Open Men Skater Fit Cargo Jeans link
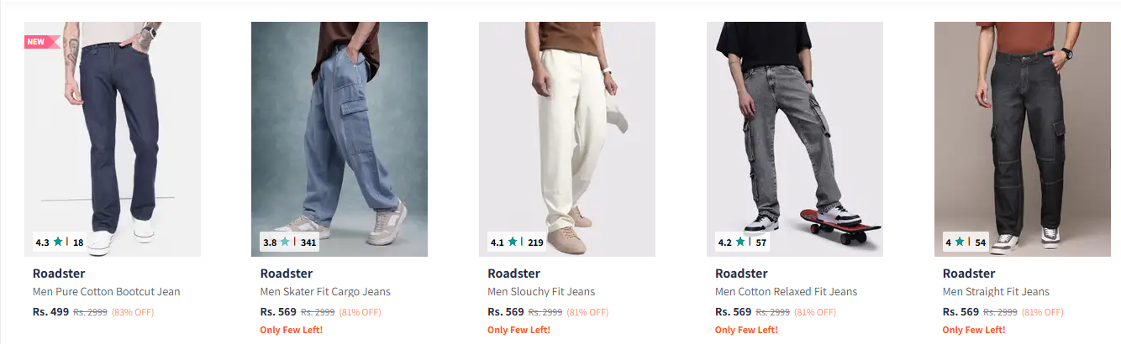Image resolution: width=1121 pixels, height=344 pixels. (x=325, y=292)
